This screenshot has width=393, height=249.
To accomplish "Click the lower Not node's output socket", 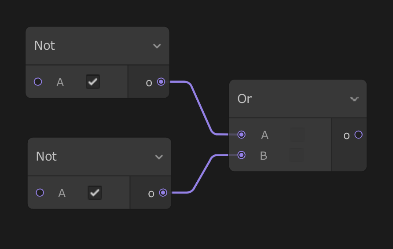I will [163, 193].
